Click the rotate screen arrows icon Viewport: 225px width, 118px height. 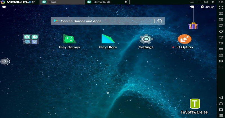(221, 61)
